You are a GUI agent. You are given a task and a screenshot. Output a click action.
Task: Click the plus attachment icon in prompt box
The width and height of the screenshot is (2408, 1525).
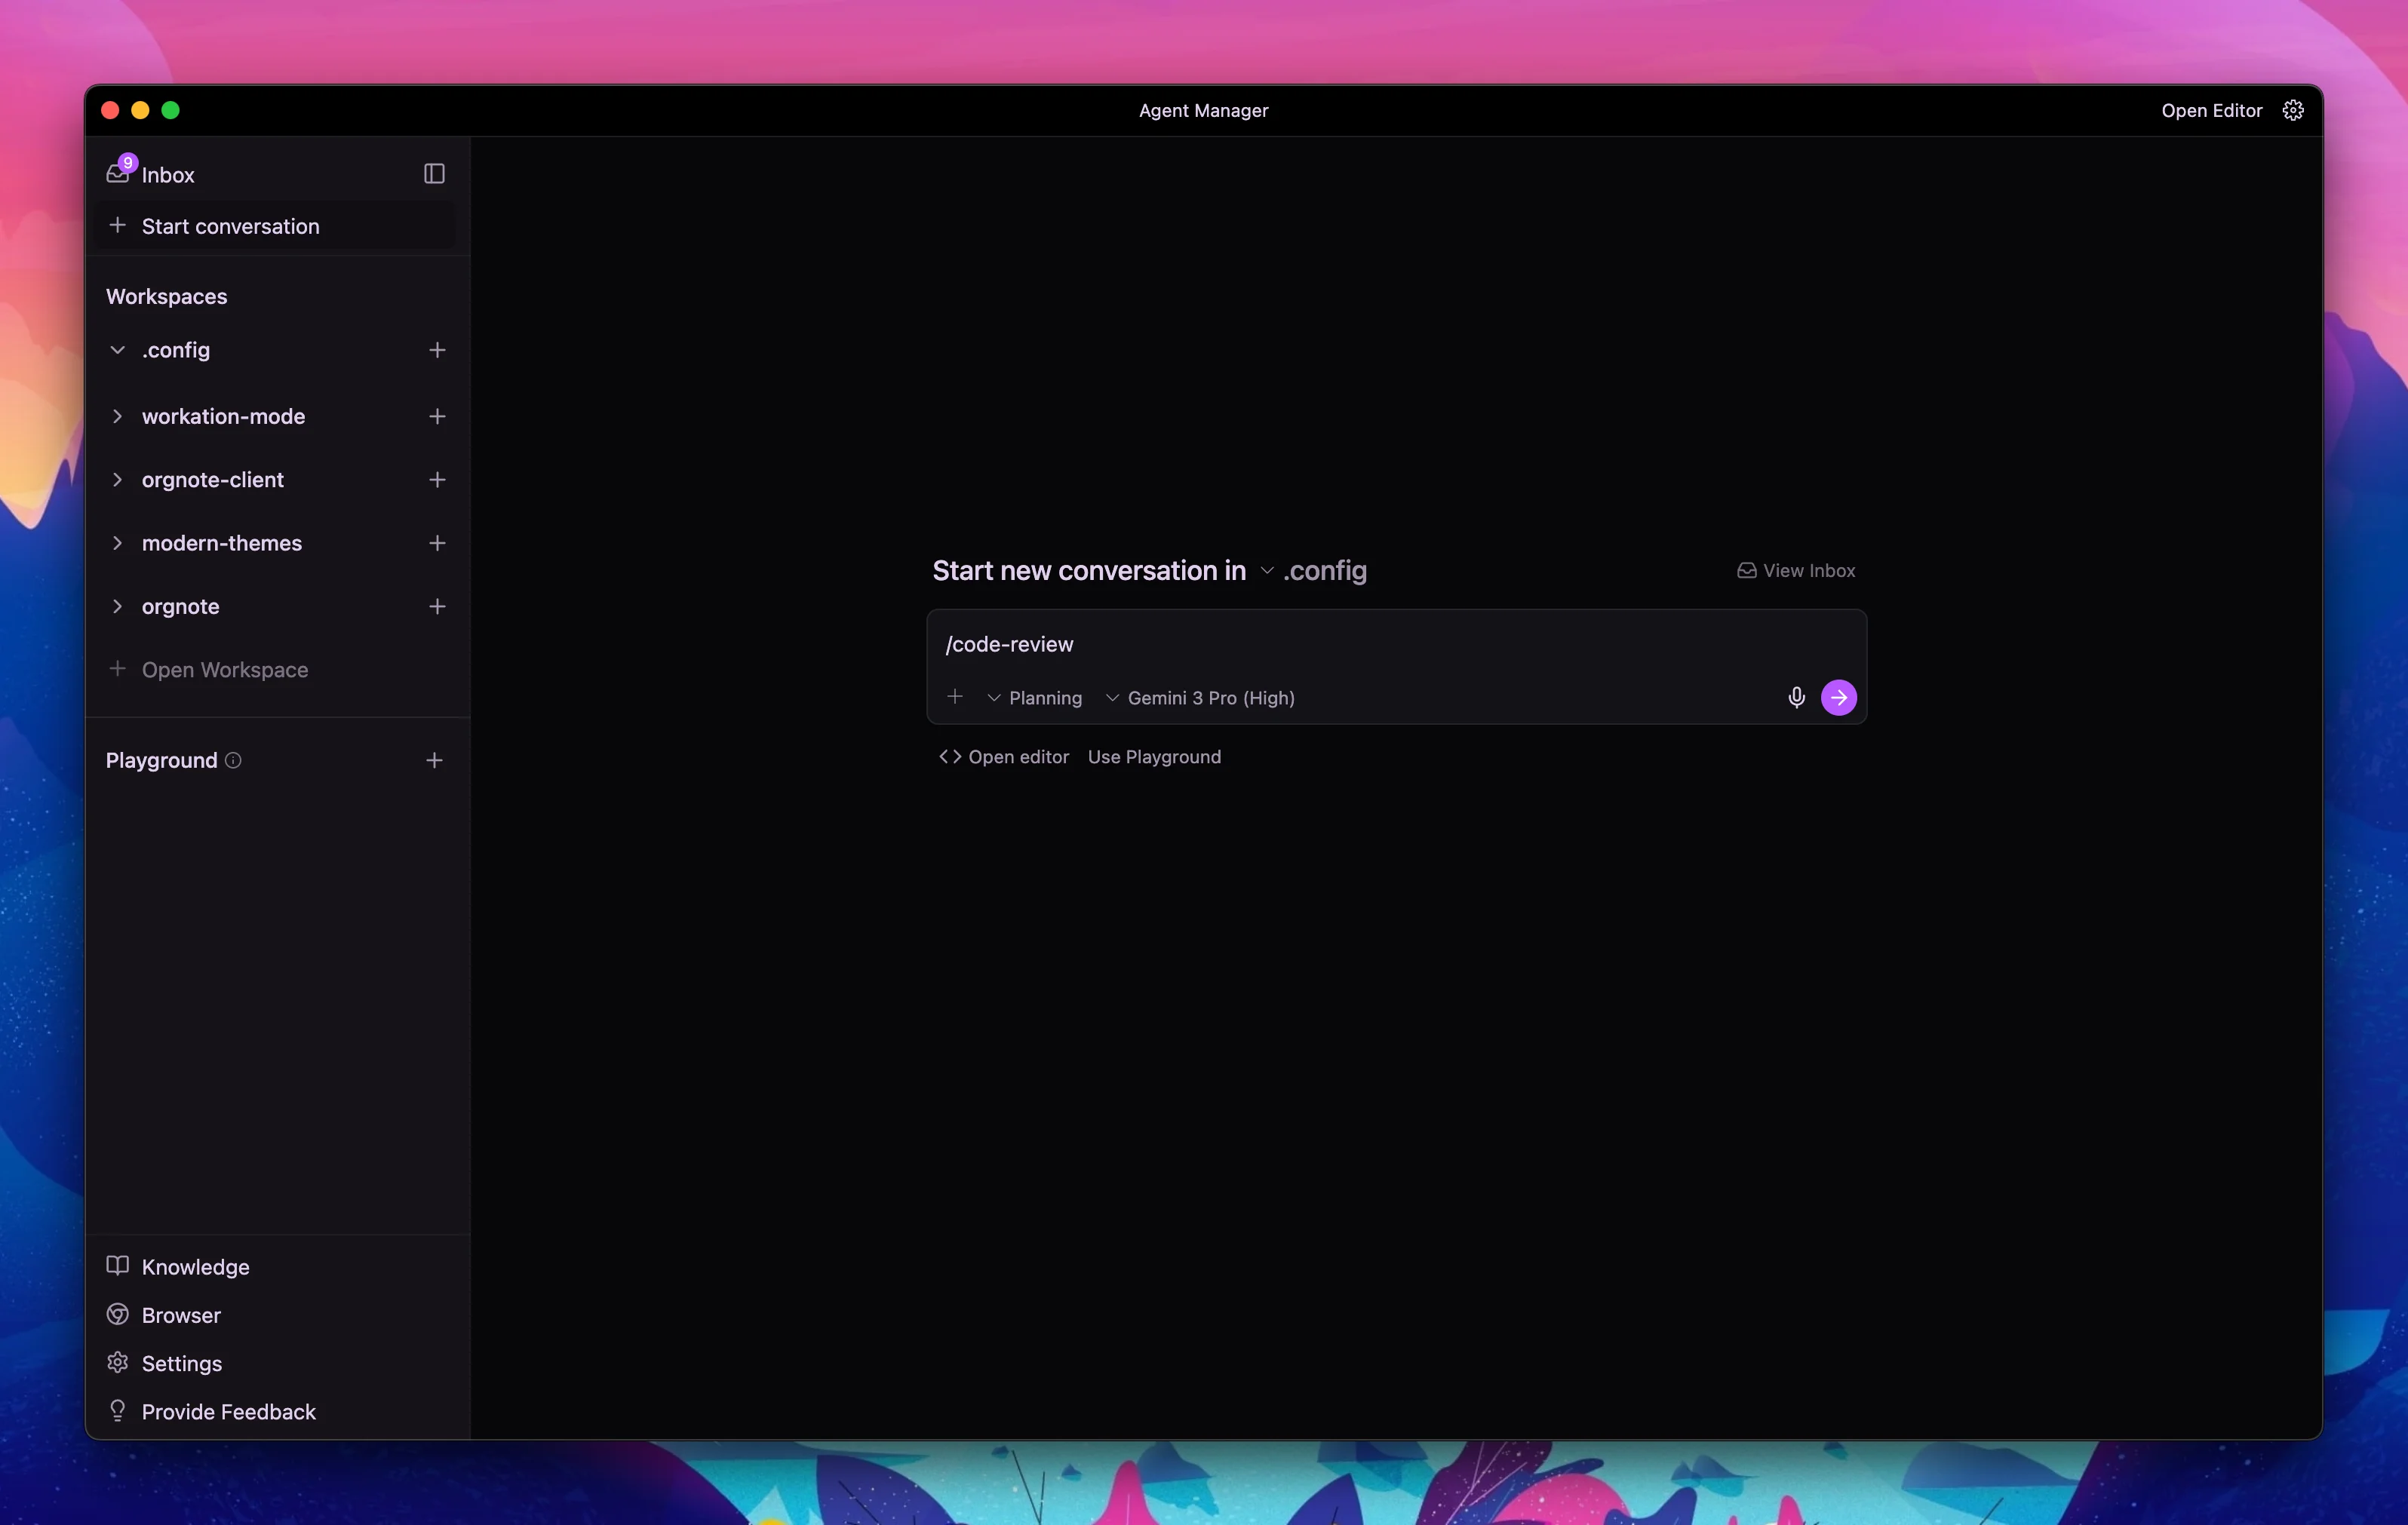955,697
